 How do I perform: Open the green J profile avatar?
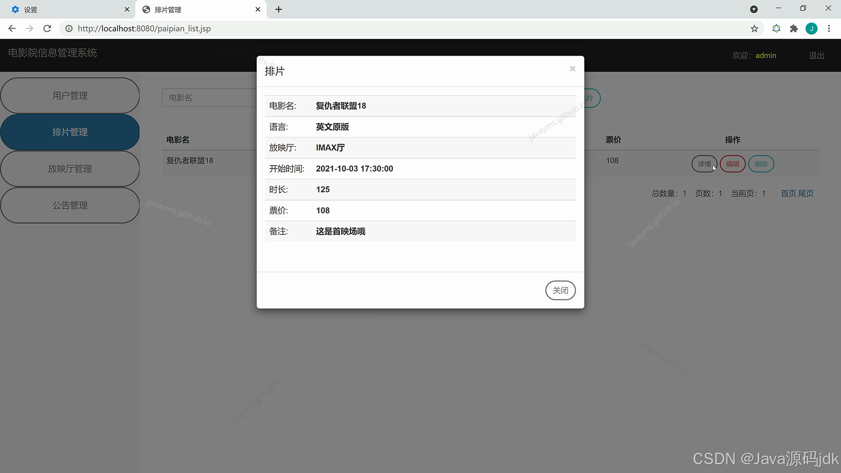click(x=811, y=28)
